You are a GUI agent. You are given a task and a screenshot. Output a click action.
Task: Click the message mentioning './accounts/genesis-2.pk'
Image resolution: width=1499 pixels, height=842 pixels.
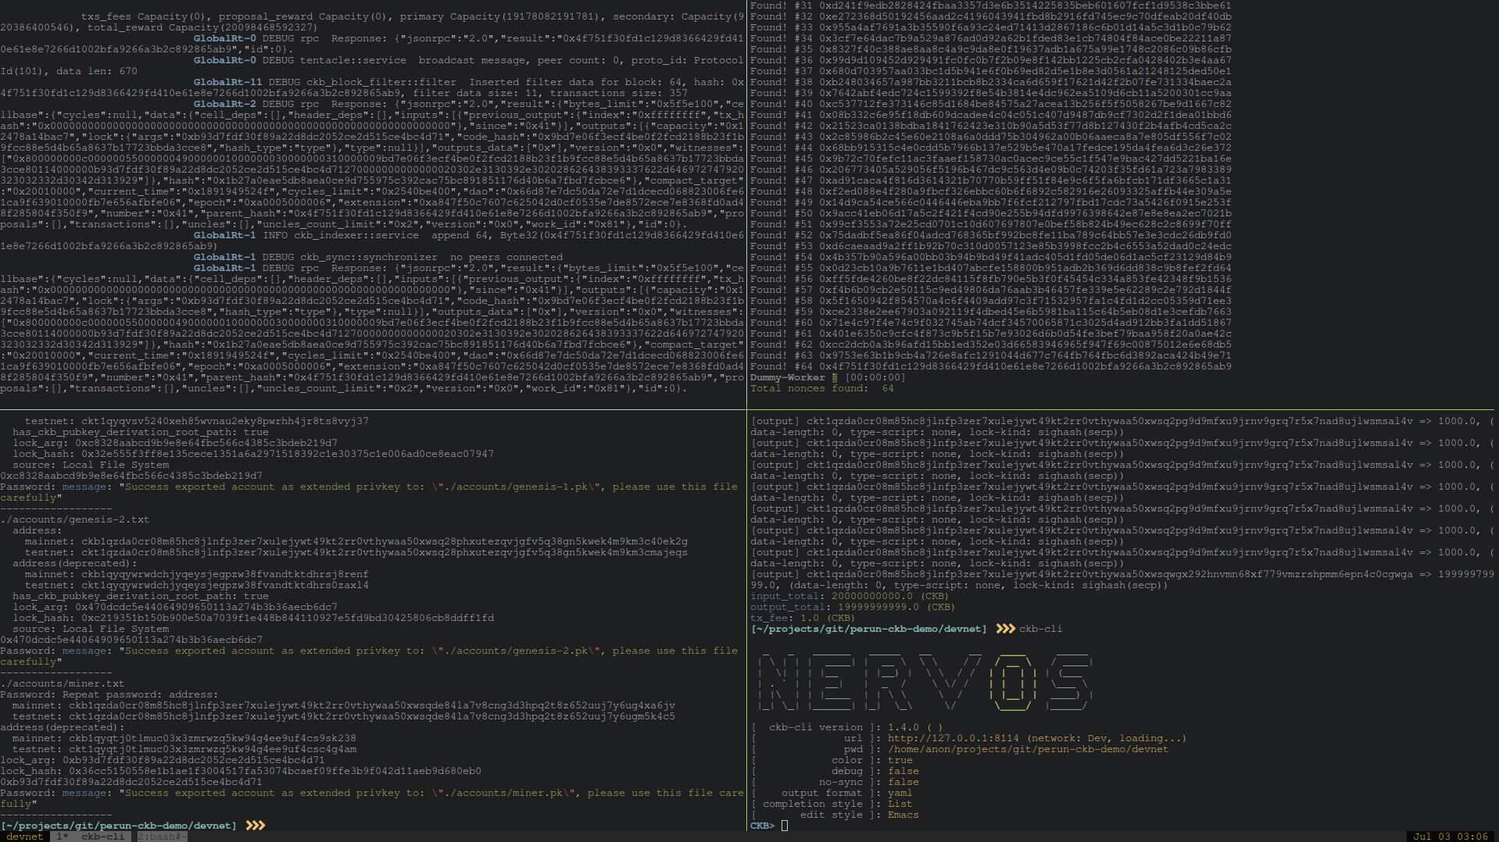(369, 656)
